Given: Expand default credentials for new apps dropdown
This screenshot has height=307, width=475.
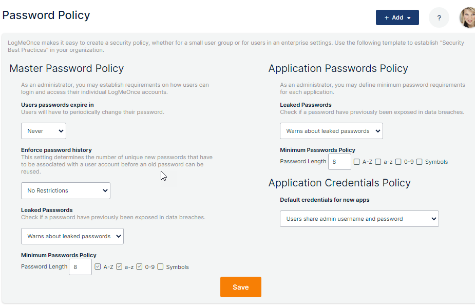Looking at the screenshot, I should click(359, 219).
